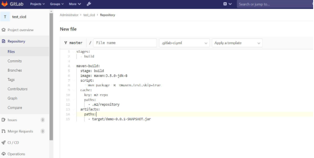Select Files in repository submenu
Screen dimensions: 314x158
[x=11, y=51]
